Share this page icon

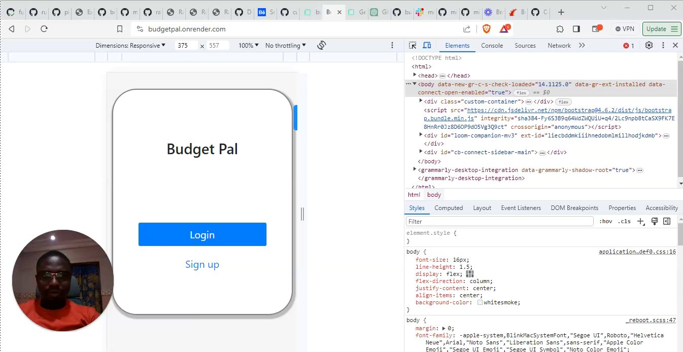pyautogui.click(x=466, y=29)
